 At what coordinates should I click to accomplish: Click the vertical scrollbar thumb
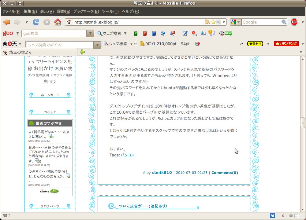[303, 123]
